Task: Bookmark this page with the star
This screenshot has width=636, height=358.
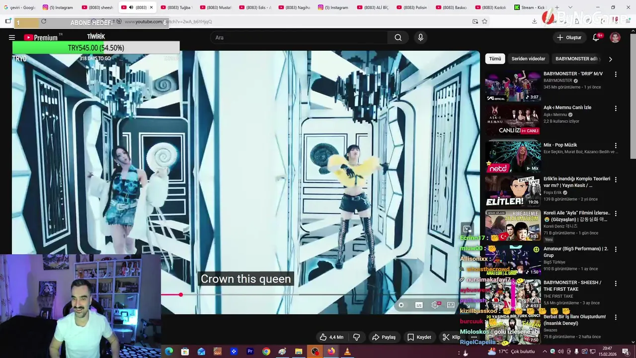Action: [484, 21]
